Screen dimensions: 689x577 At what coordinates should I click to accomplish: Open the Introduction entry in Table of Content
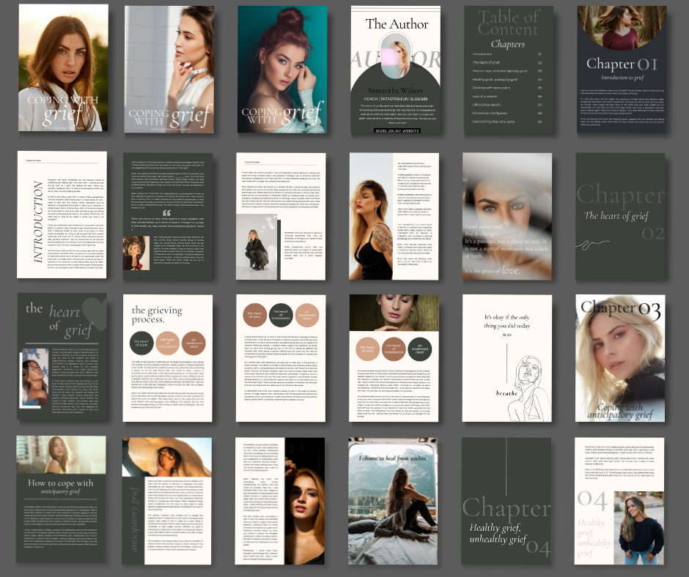pyautogui.click(x=482, y=54)
